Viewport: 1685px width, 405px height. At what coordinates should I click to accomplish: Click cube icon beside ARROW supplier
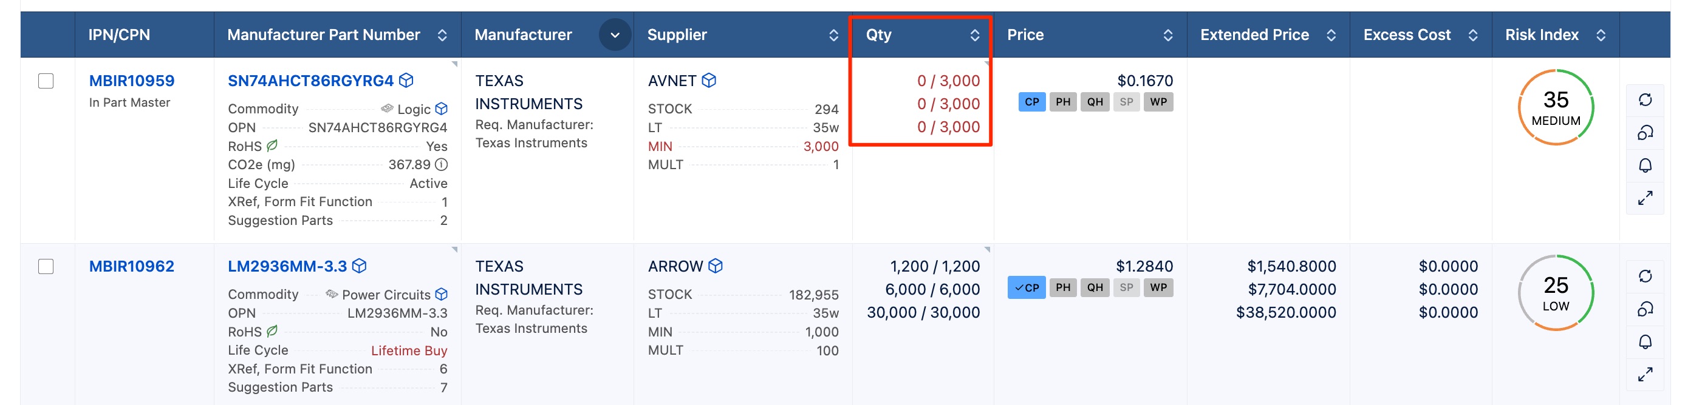(716, 266)
